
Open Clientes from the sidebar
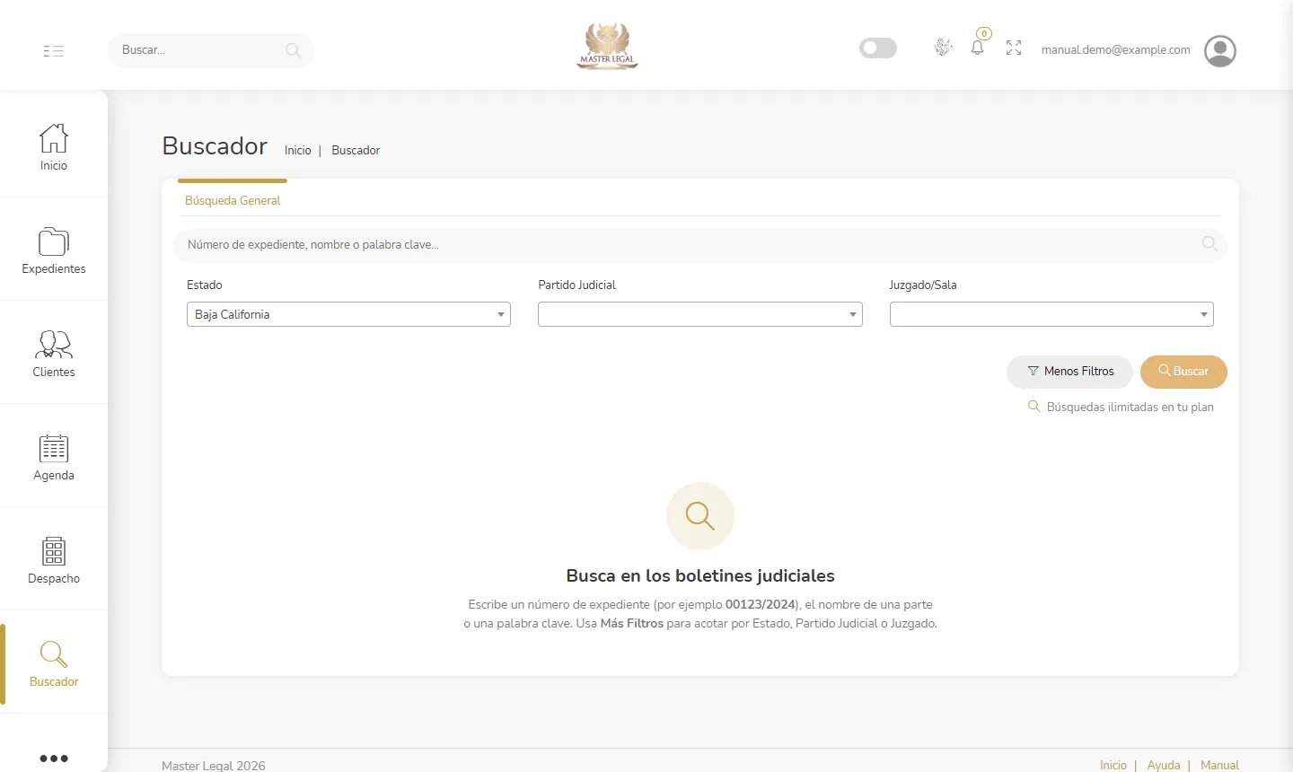54,354
